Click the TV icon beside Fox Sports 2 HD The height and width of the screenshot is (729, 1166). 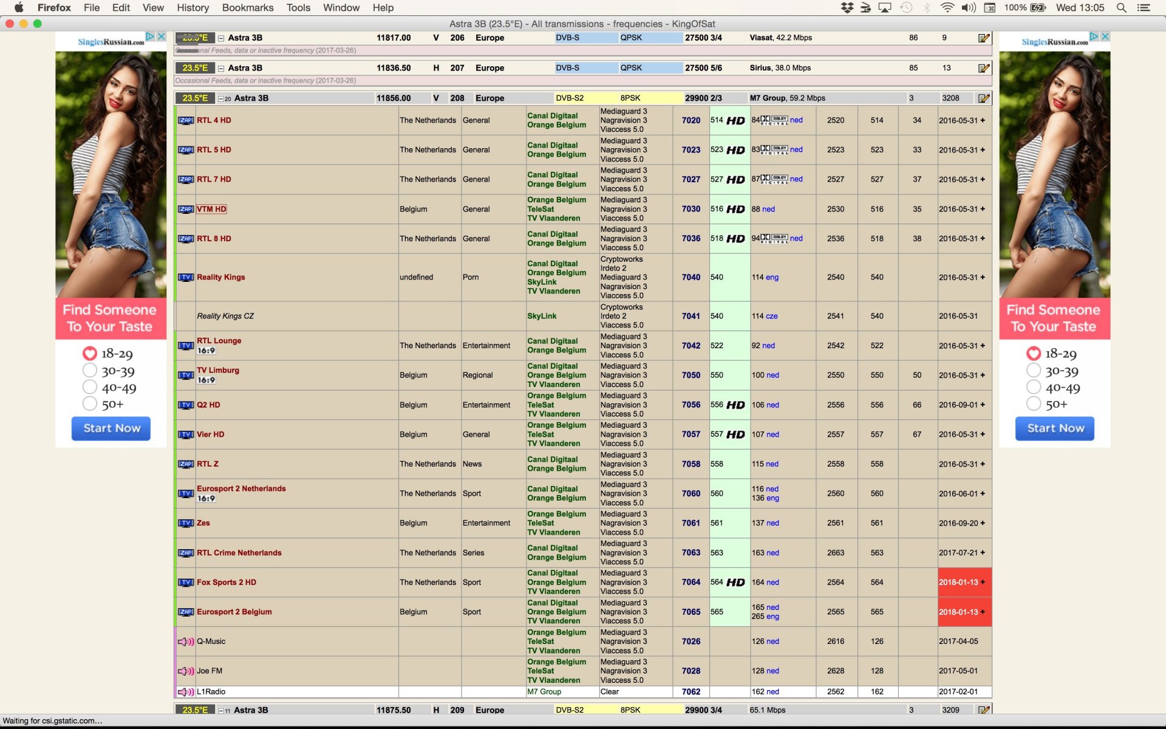[186, 583]
